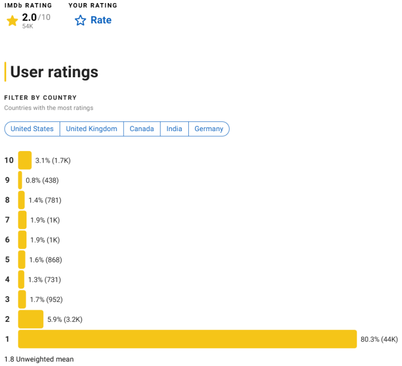The width and height of the screenshot is (402, 366).
Task: Click the 8-star rating bar
Action: tap(21, 200)
